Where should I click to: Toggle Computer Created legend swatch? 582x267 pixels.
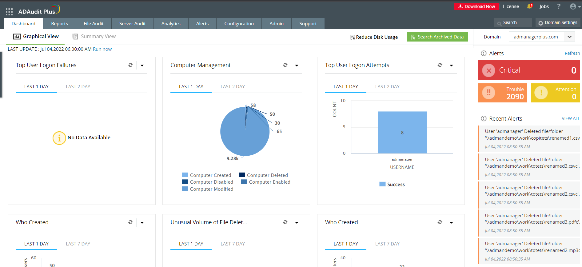pos(185,175)
